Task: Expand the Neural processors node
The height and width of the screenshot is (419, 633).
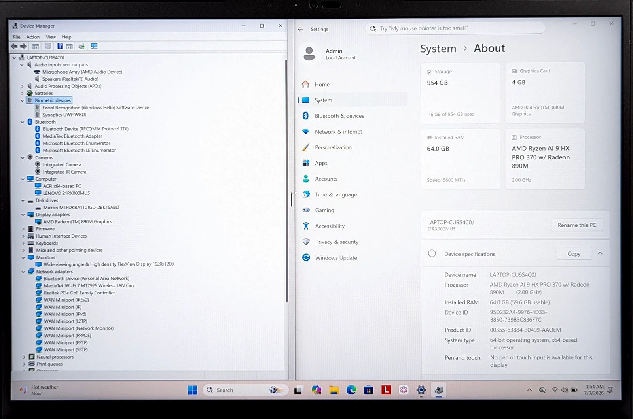Action: 24,357
